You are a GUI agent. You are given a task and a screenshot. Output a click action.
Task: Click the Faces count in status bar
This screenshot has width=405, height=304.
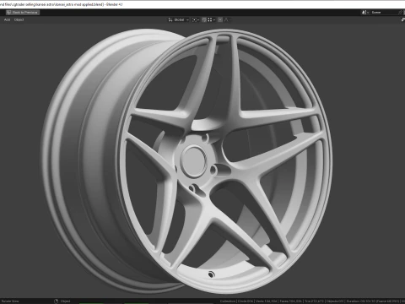291,301
